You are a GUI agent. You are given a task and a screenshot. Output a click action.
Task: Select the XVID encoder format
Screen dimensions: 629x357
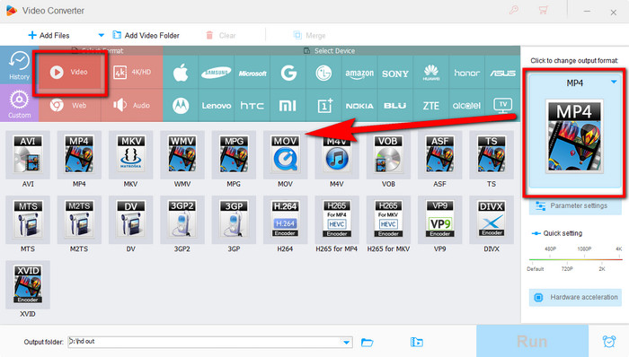pos(28,284)
